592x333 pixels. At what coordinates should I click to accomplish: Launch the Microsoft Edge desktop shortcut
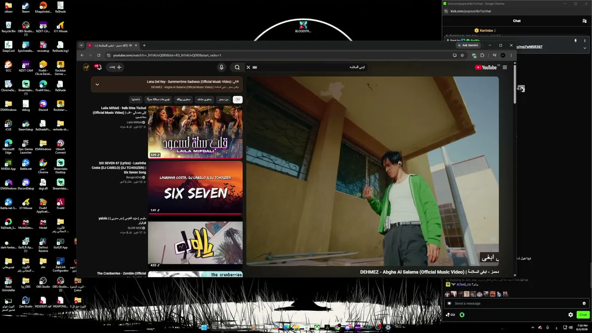click(8, 147)
